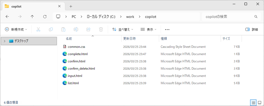Image resolution: width=264 pixels, height=106 pixels.
Task: Select the confirm.html file name
Action: point(77,61)
